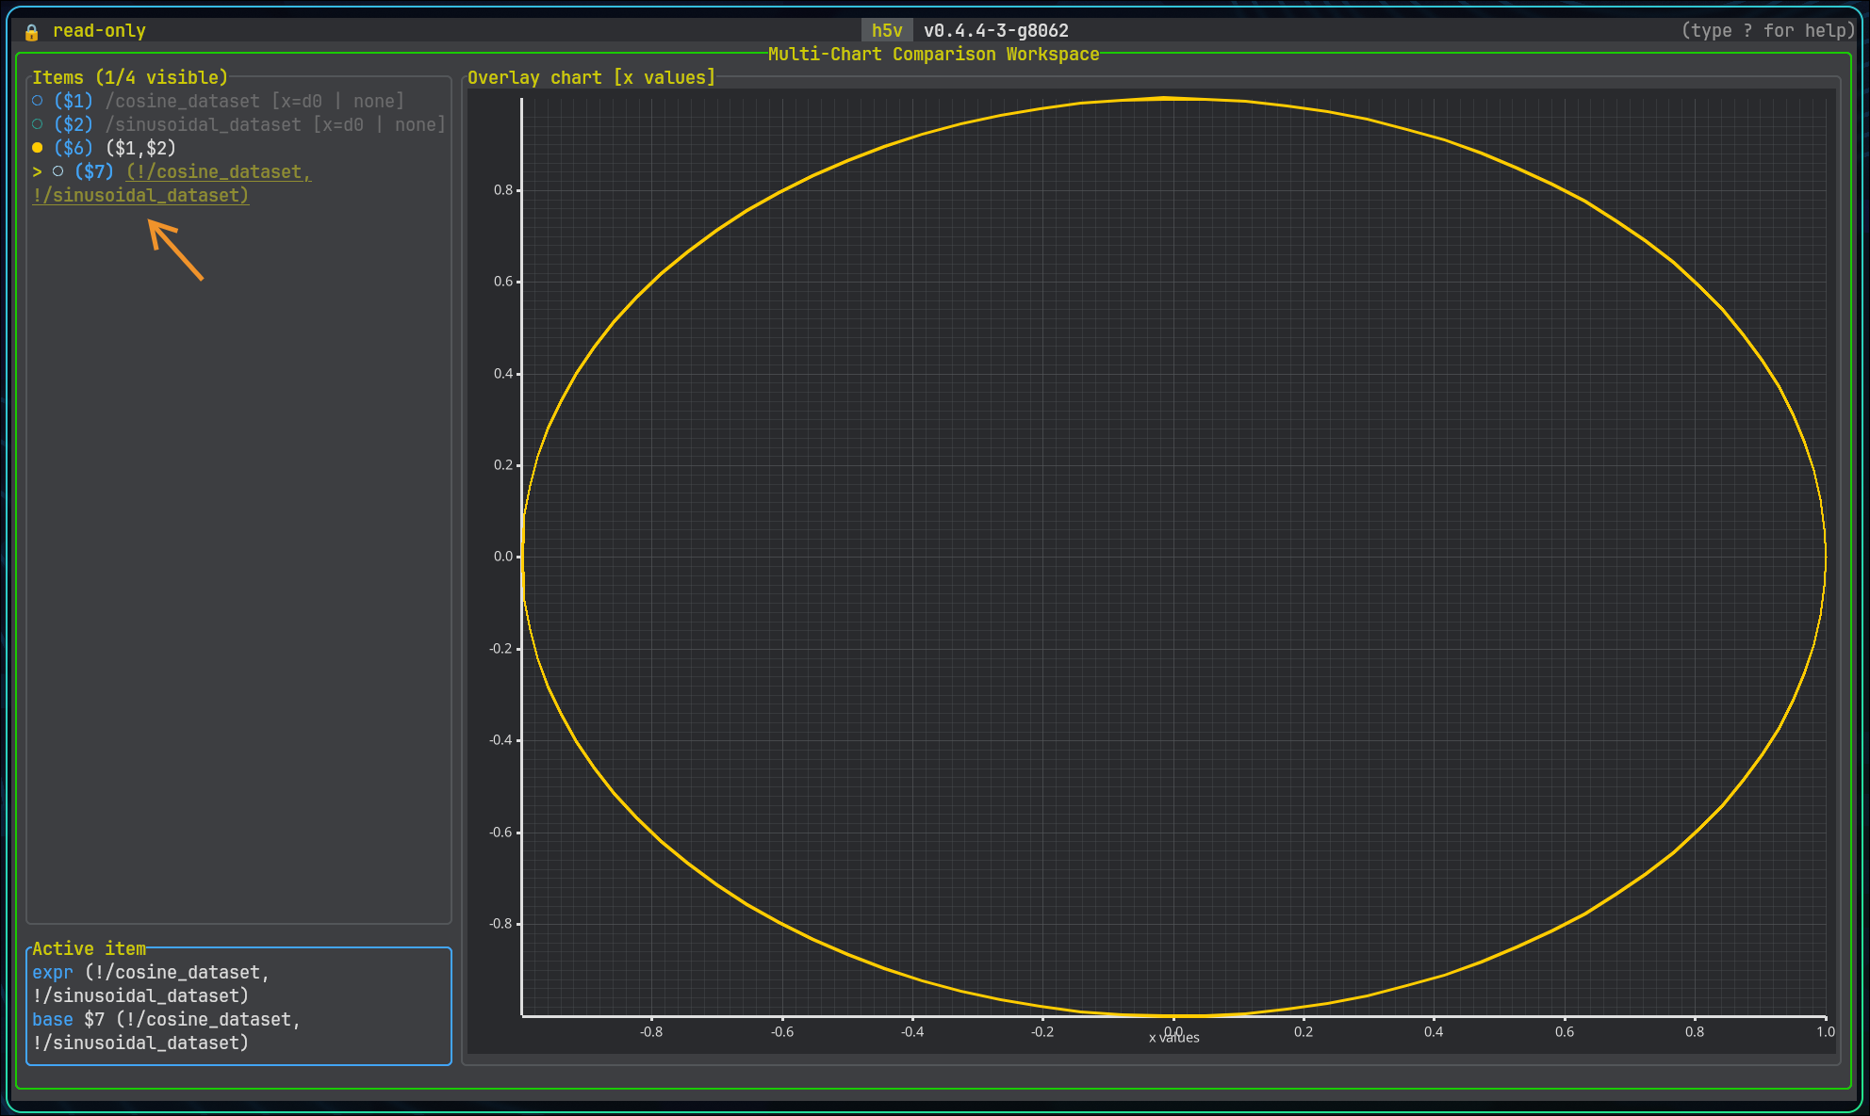Toggle visibility circle for item $7
This screenshot has width=1870, height=1116.
click(58, 171)
